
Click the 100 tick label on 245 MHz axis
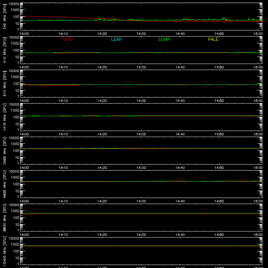pyautogui.click(x=16, y=16)
